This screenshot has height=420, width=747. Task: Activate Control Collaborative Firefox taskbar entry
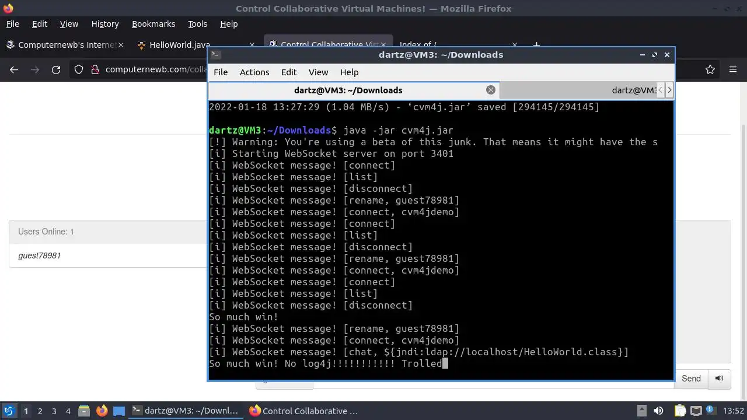tap(303, 411)
